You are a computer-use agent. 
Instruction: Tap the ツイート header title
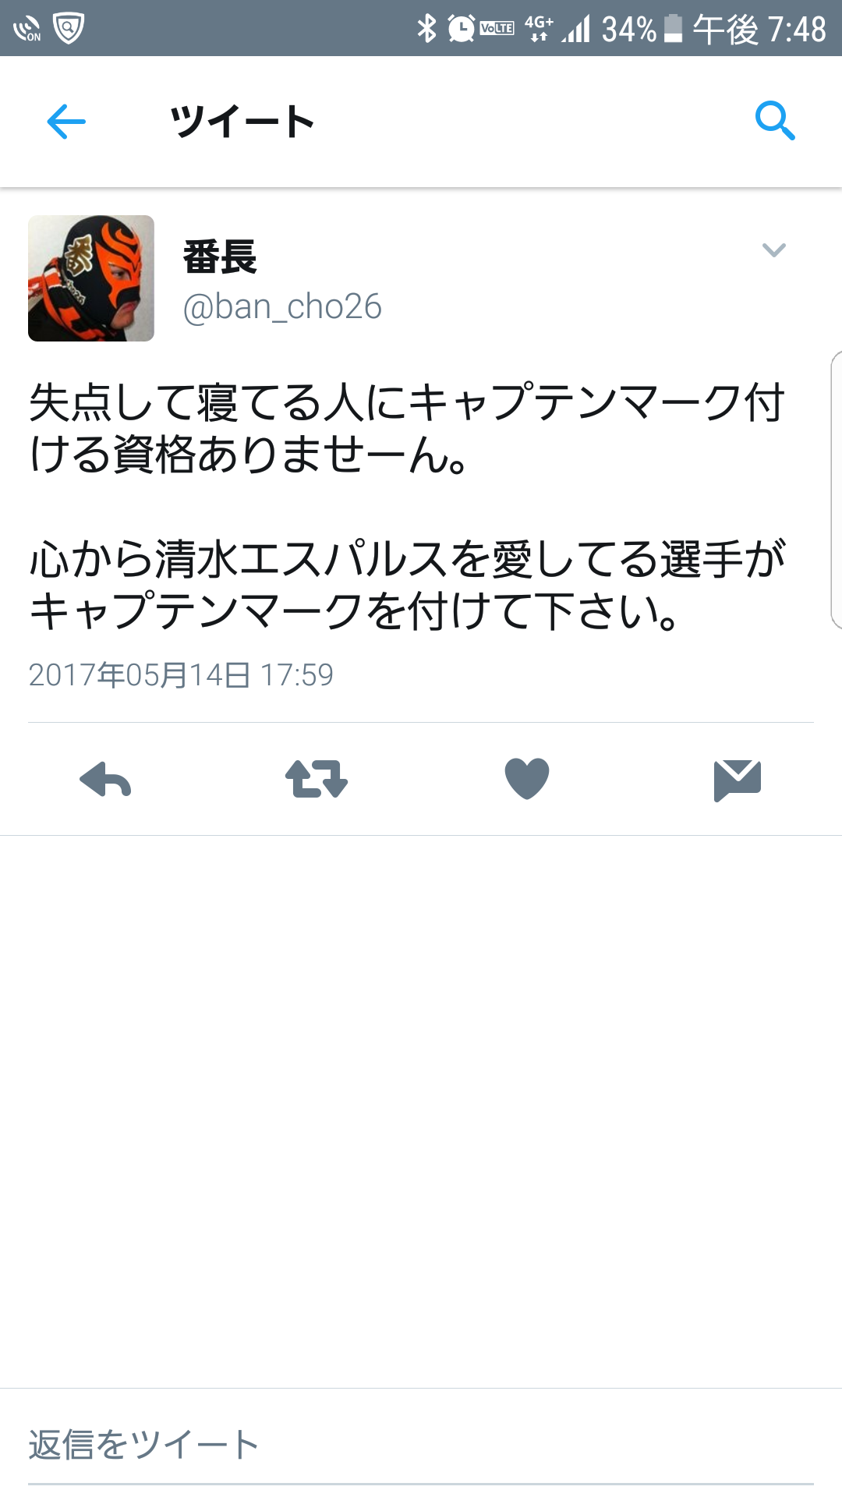coord(242,122)
